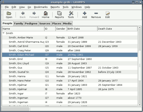This screenshot has height=112, width=143.
Task: Click death date before 23 July 1930
Action: point(110,72)
